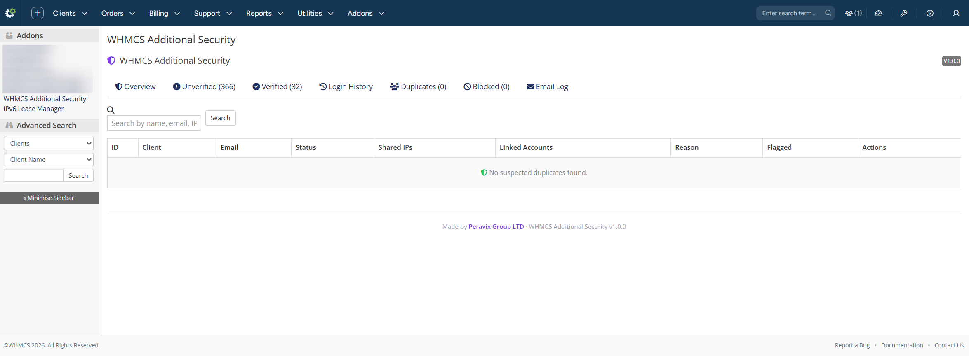Viewport: 969px width, 356px height.
Task: Click the Advanced Search binoculars icon
Action: [x=9, y=125]
